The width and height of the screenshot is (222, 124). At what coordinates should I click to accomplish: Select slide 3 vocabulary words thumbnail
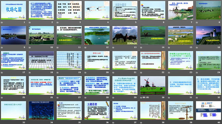click(69, 10)
